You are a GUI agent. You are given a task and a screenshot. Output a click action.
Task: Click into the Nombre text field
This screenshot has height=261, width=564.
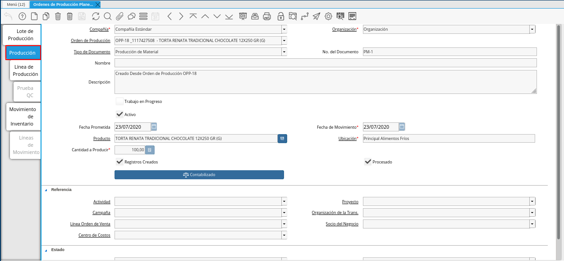(326, 63)
